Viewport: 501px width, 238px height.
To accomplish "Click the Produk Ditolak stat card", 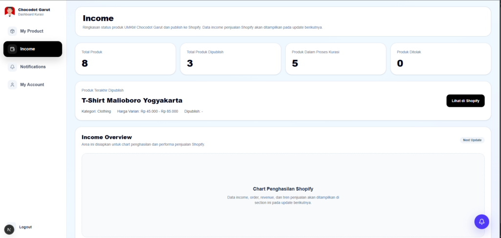I will click(440, 59).
